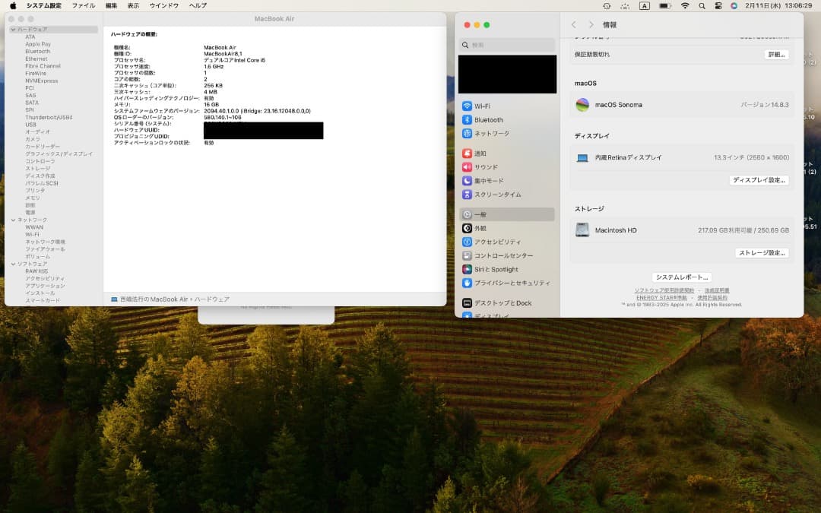Open プライバシーとセキュリティ settings
Image resolution: width=821 pixels, height=513 pixels.
click(x=512, y=283)
